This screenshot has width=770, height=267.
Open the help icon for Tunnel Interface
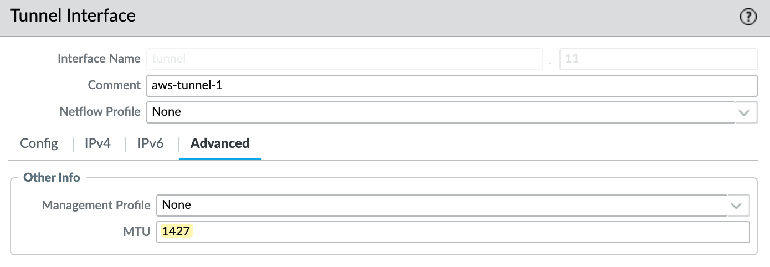(x=748, y=17)
